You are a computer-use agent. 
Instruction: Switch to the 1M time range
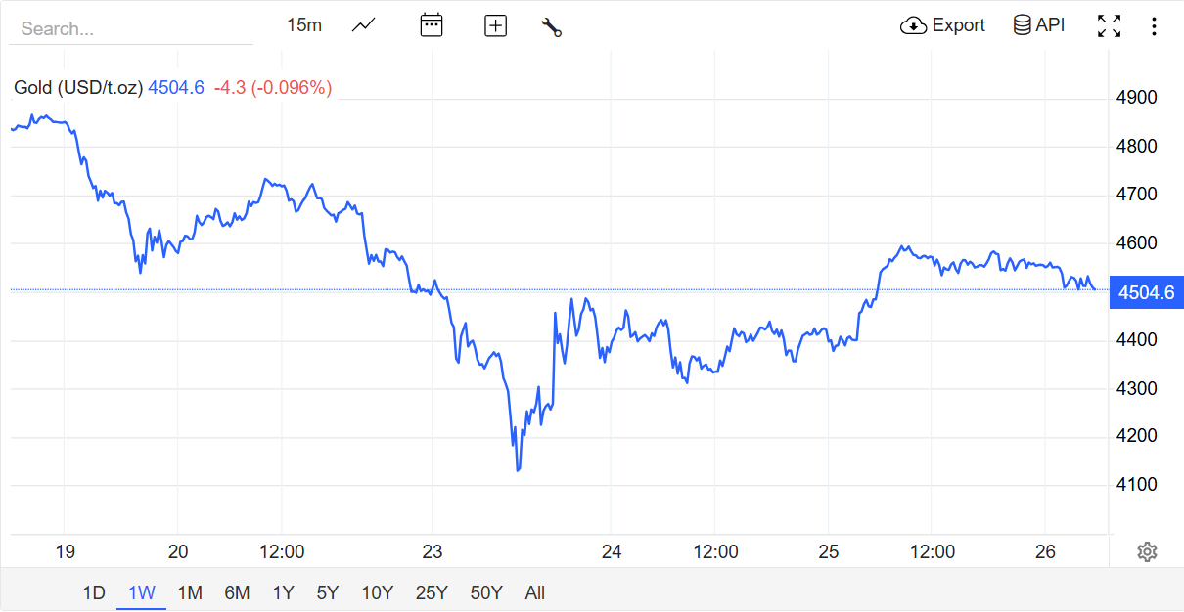pos(190,592)
